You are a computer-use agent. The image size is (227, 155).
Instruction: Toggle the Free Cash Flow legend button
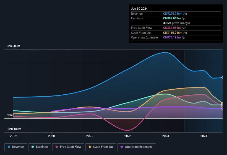tap(68, 147)
